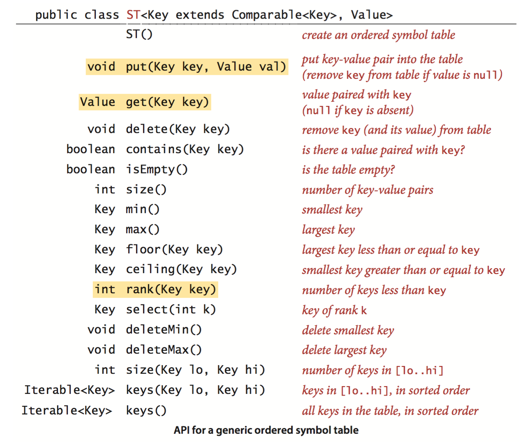526x442 pixels.
Task: Click 'number of key-value pairs' description
Action: (367, 190)
